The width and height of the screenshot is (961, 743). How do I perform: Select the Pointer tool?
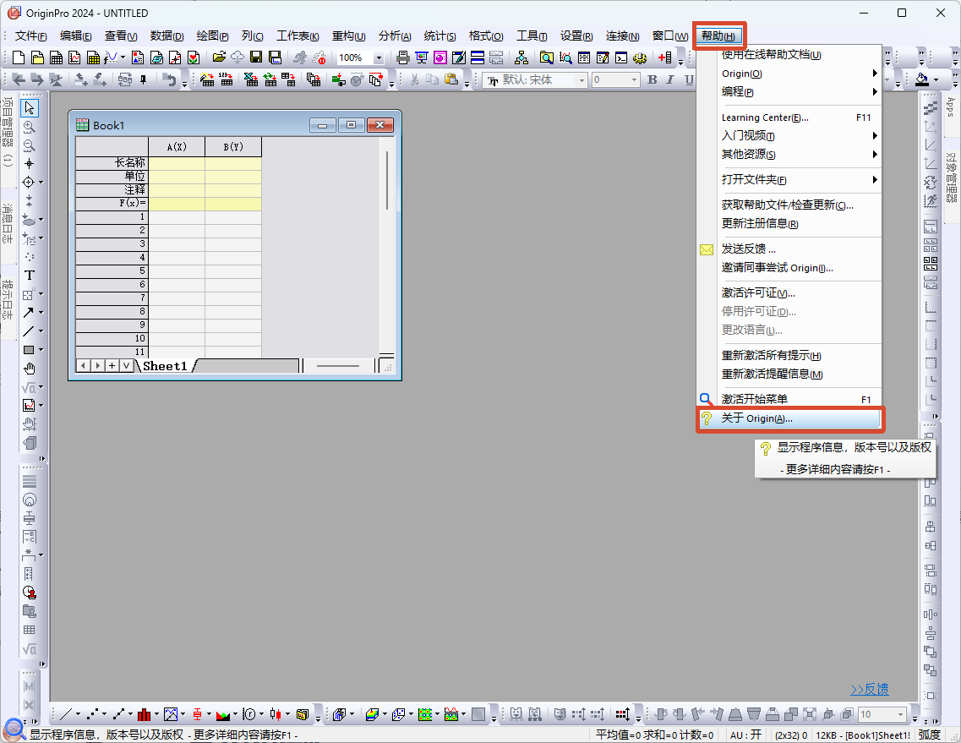29,108
